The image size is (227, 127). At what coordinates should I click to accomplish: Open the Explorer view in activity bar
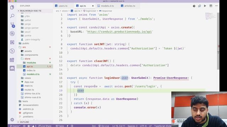(x=12, y=7)
